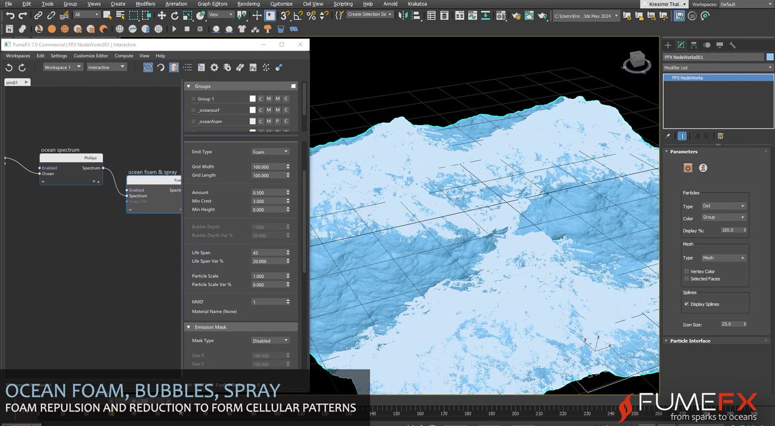775x426 pixels.
Task: Click FumeFX undo circular arrow
Action: (x=10, y=67)
